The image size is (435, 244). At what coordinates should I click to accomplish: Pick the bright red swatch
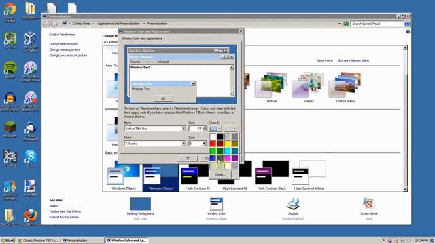click(213, 144)
